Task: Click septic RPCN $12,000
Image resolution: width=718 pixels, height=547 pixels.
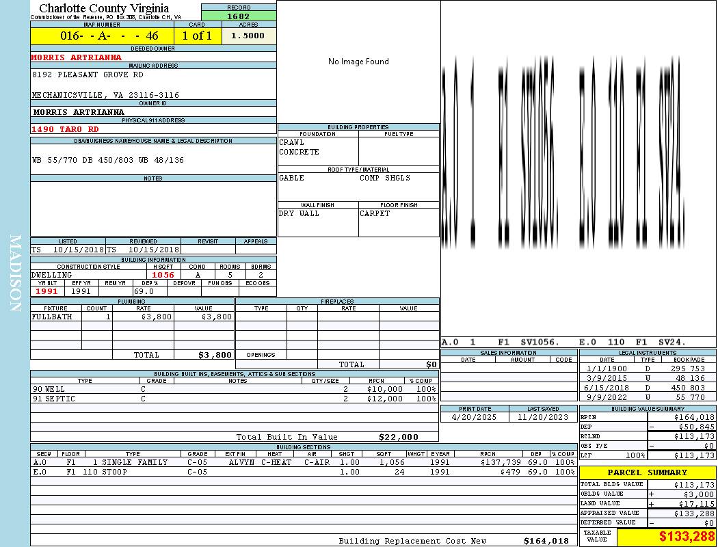Action: click(x=385, y=399)
